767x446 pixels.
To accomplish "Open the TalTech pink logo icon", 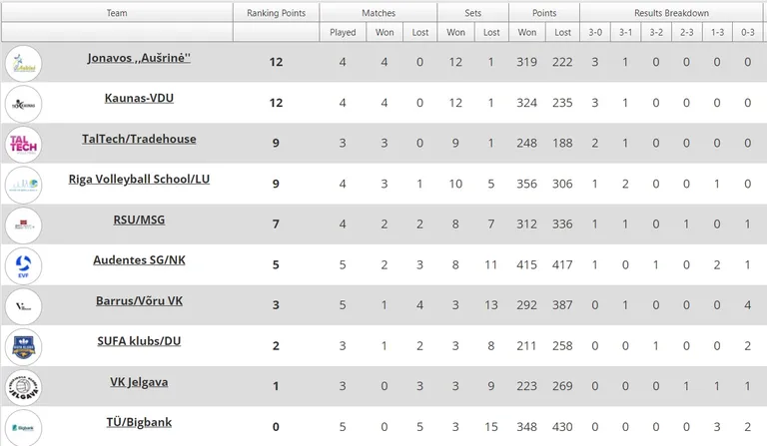I will coord(23,145).
